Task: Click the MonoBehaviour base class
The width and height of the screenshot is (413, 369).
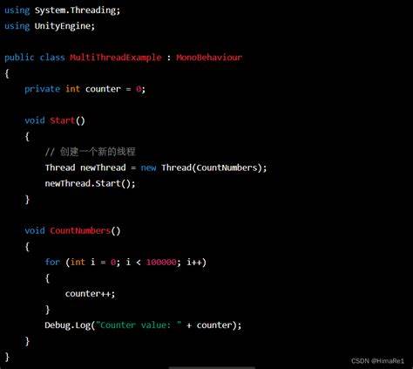Action: (209, 58)
